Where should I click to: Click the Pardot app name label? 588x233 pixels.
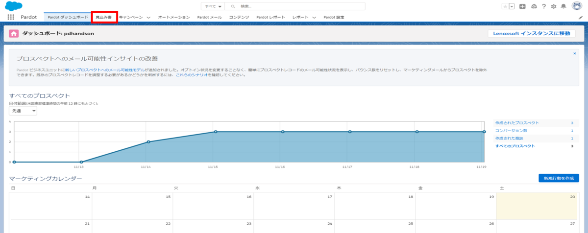tap(28, 17)
